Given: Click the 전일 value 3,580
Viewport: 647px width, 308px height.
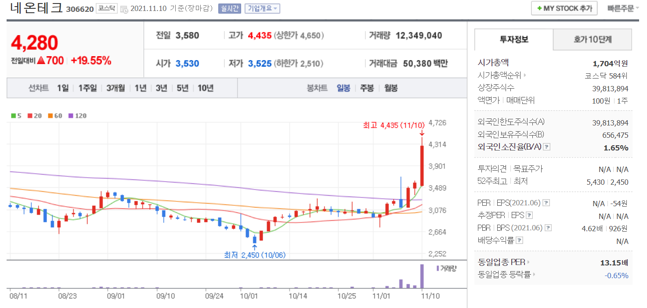Looking at the screenshot, I should pos(188,36).
